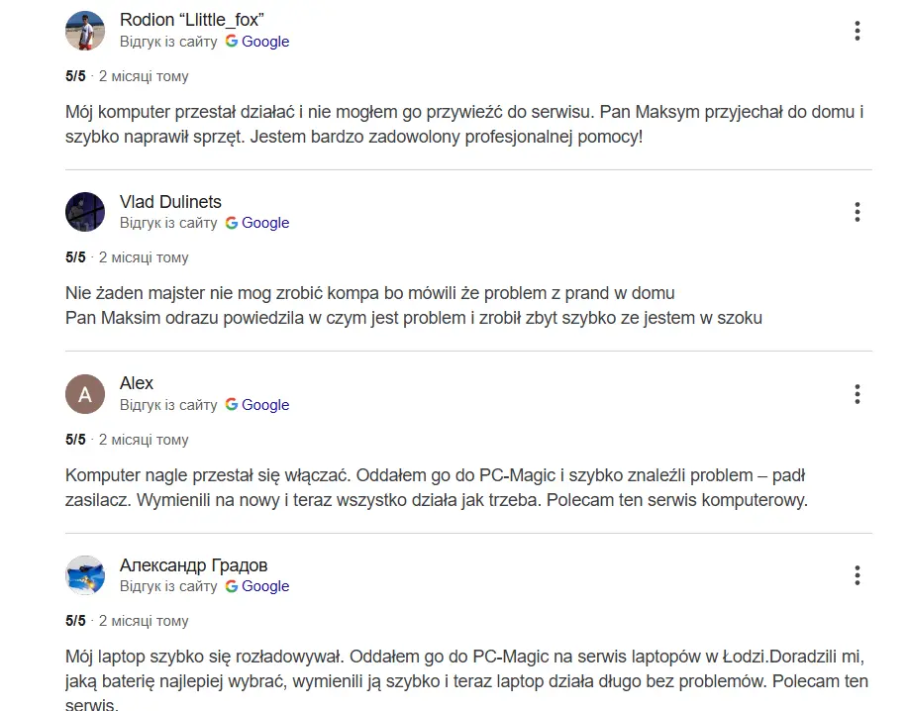Click "2 місяці тому" on Александр Градов review
This screenshot has width=908, height=711.
tap(144, 621)
